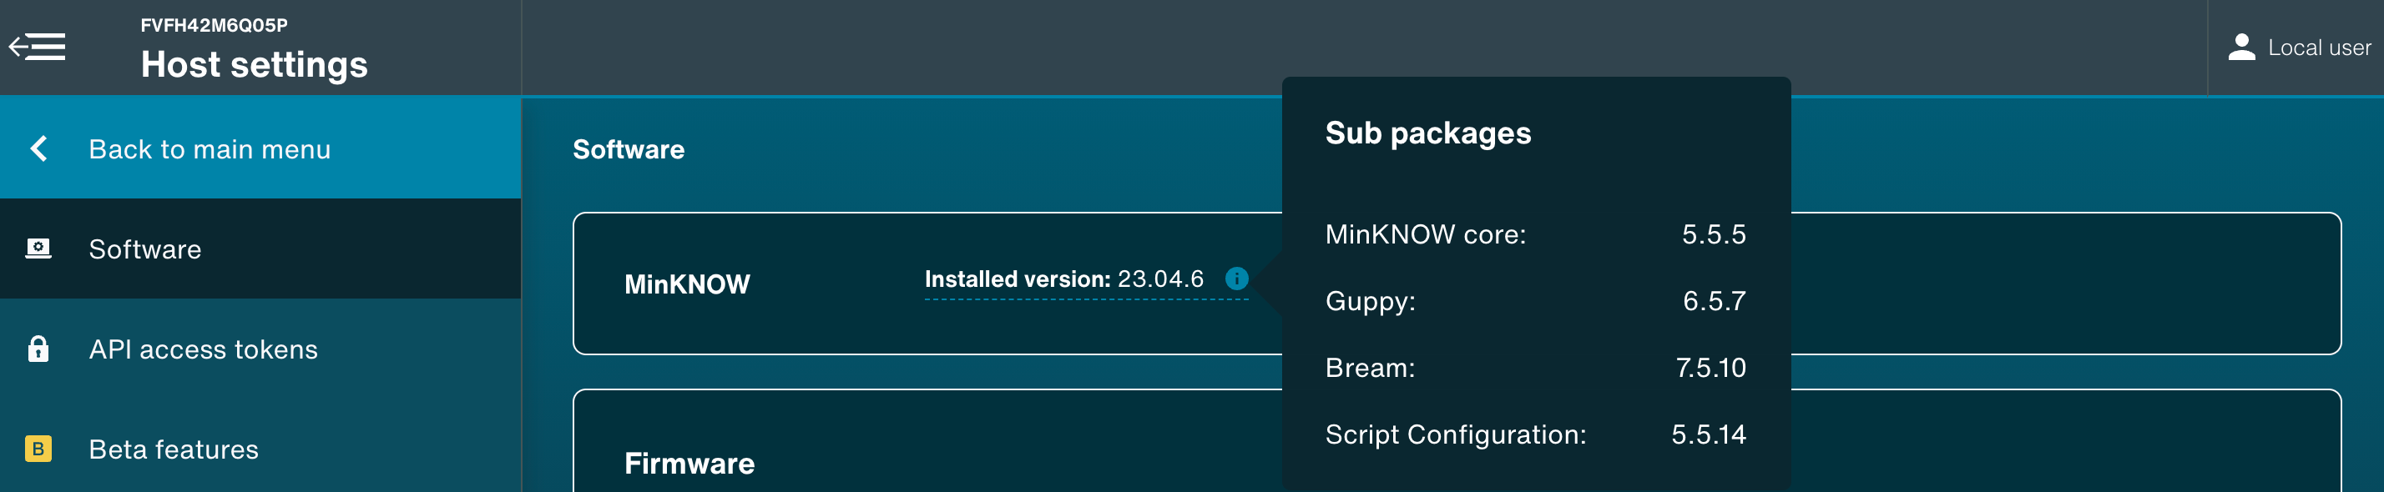Image resolution: width=2384 pixels, height=492 pixels.
Task: Go back to main menu
Action: [x=210, y=149]
